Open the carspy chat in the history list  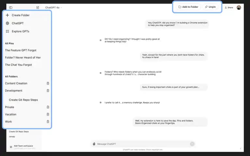12,136
